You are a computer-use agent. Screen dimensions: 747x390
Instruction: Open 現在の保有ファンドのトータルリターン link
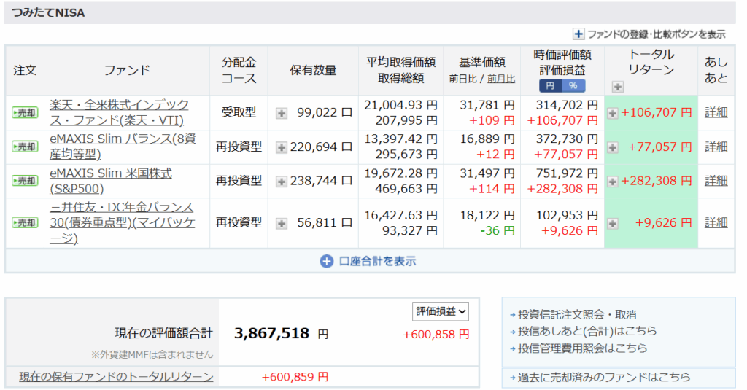(x=116, y=377)
